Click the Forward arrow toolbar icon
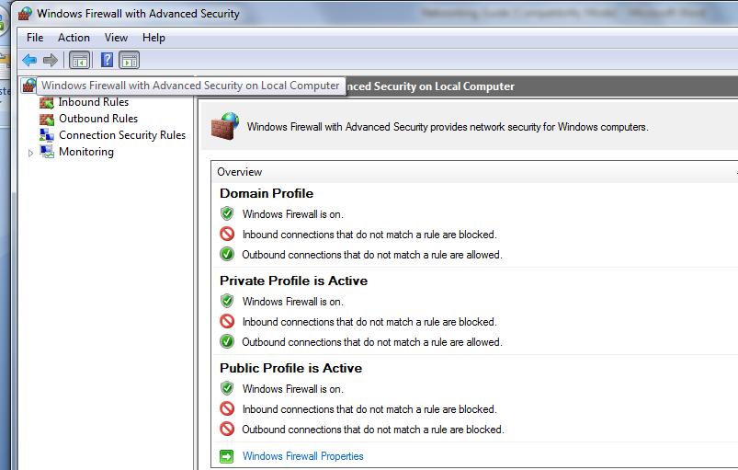Image resolution: width=738 pixels, height=470 pixels. coord(51,61)
